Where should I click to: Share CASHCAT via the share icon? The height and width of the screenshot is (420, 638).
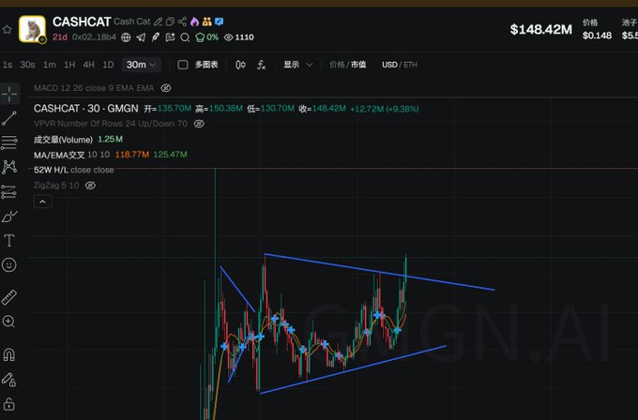tap(182, 22)
